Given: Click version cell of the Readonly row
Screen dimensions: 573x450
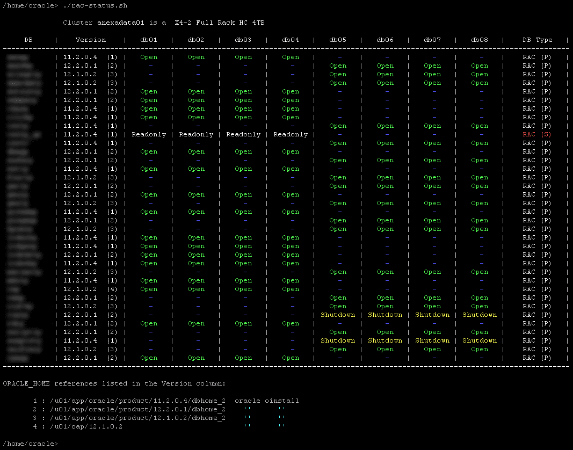Looking at the screenshot, I should pos(90,135).
